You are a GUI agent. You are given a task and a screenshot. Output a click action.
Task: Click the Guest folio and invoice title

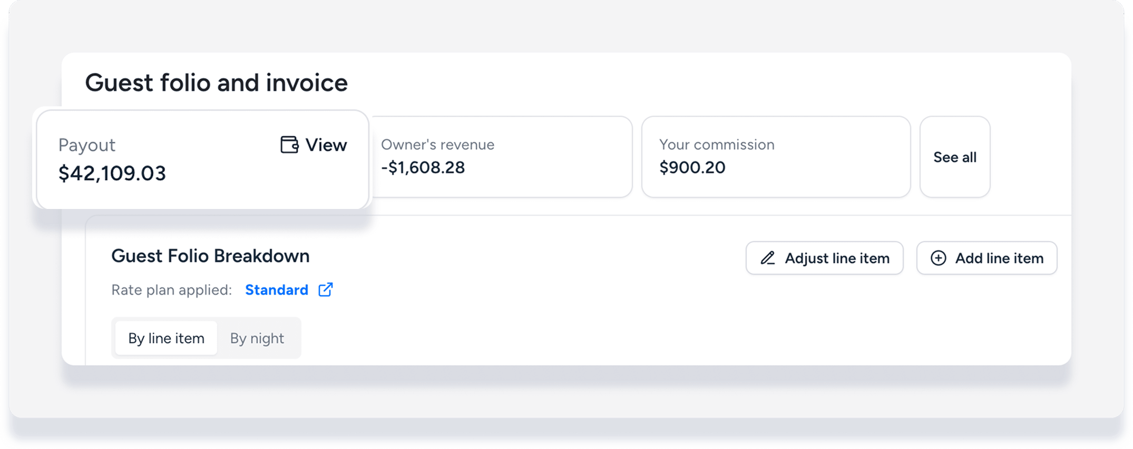pyautogui.click(x=217, y=83)
